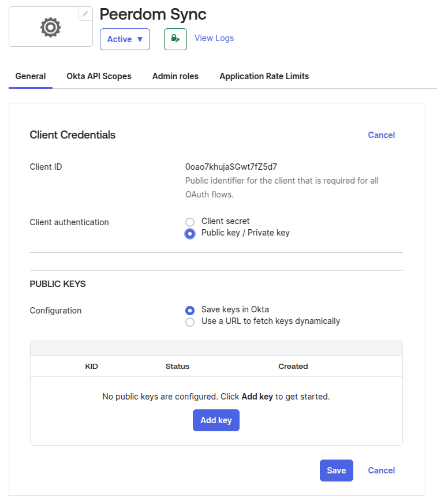Open the Admin roles tab
This screenshot has width=437, height=504.
175,76
